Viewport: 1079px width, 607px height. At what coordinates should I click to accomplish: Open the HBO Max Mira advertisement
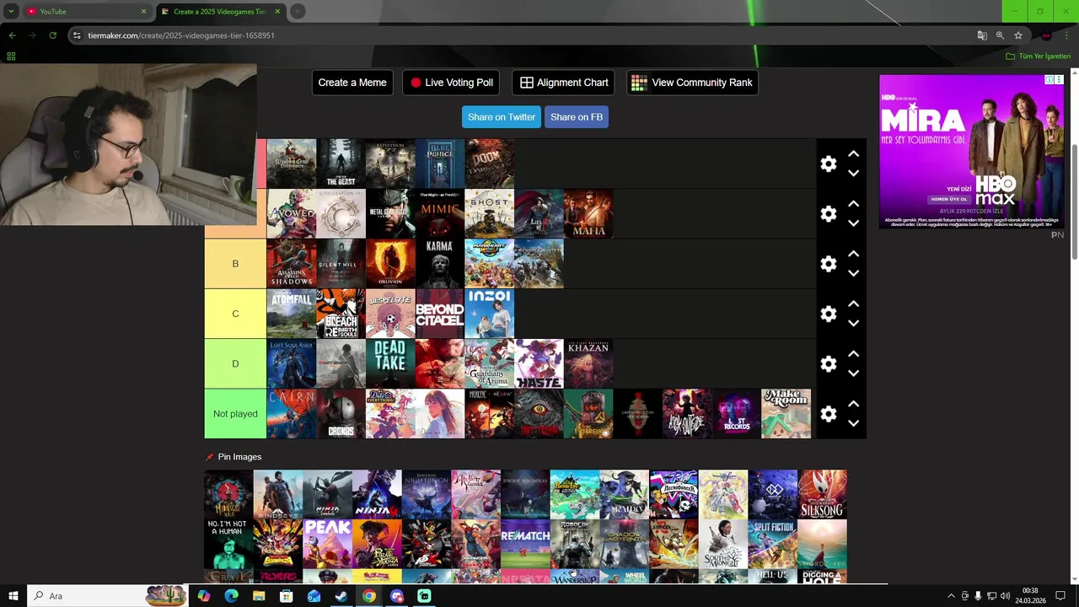point(971,151)
